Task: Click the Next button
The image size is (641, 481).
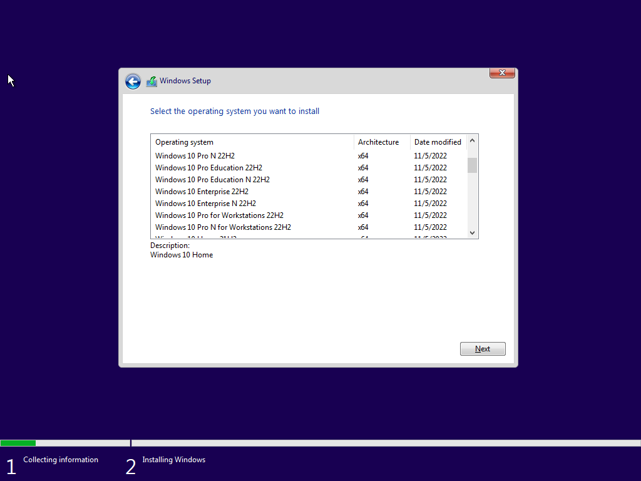Action: [x=483, y=349]
